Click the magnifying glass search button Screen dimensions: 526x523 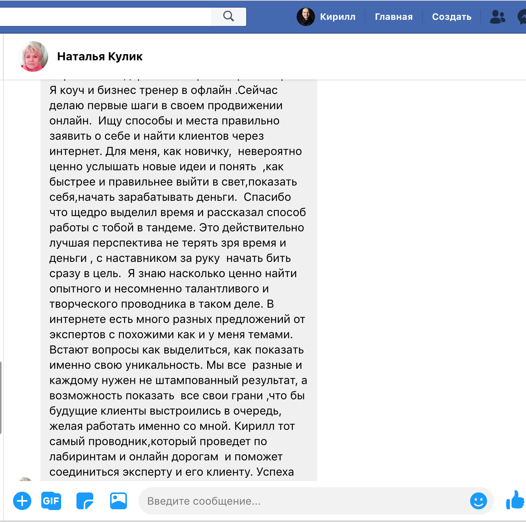tap(228, 16)
